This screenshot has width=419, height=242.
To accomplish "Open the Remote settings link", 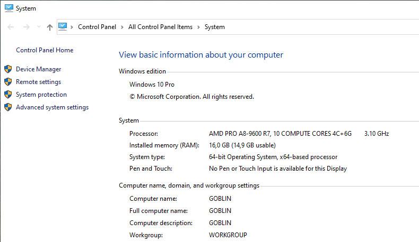I will (38, 82).
